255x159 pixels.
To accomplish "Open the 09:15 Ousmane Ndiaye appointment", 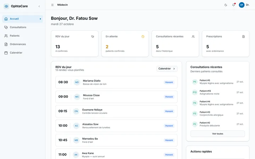I will 116,111.
